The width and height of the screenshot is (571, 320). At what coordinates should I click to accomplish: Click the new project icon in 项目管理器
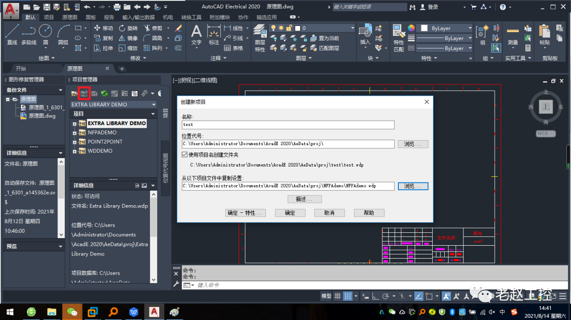pyautogui.click(x=84, y=93)
